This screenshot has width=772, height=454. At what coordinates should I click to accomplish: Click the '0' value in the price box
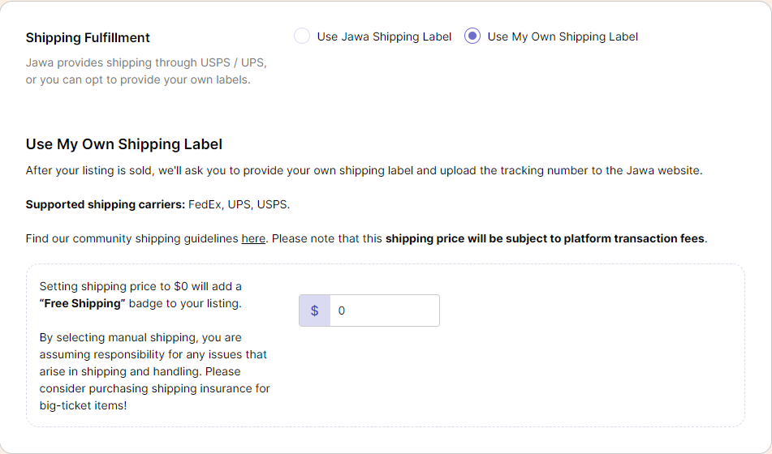pos(342,311)
